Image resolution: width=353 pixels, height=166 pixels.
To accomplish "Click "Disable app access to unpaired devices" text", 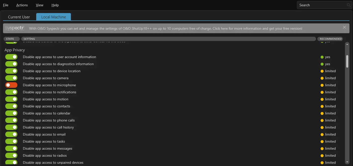I will (53, 162).
